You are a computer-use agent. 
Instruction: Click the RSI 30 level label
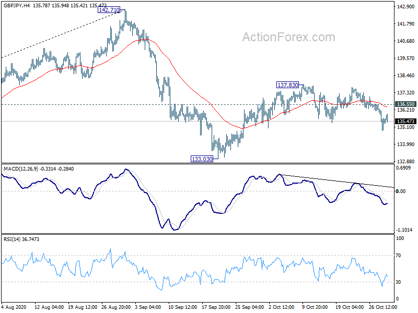pos(398,282)
